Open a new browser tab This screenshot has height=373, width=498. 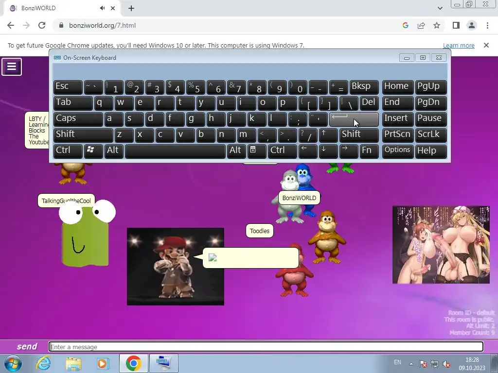pyautogui.click(x=131, y=8)
